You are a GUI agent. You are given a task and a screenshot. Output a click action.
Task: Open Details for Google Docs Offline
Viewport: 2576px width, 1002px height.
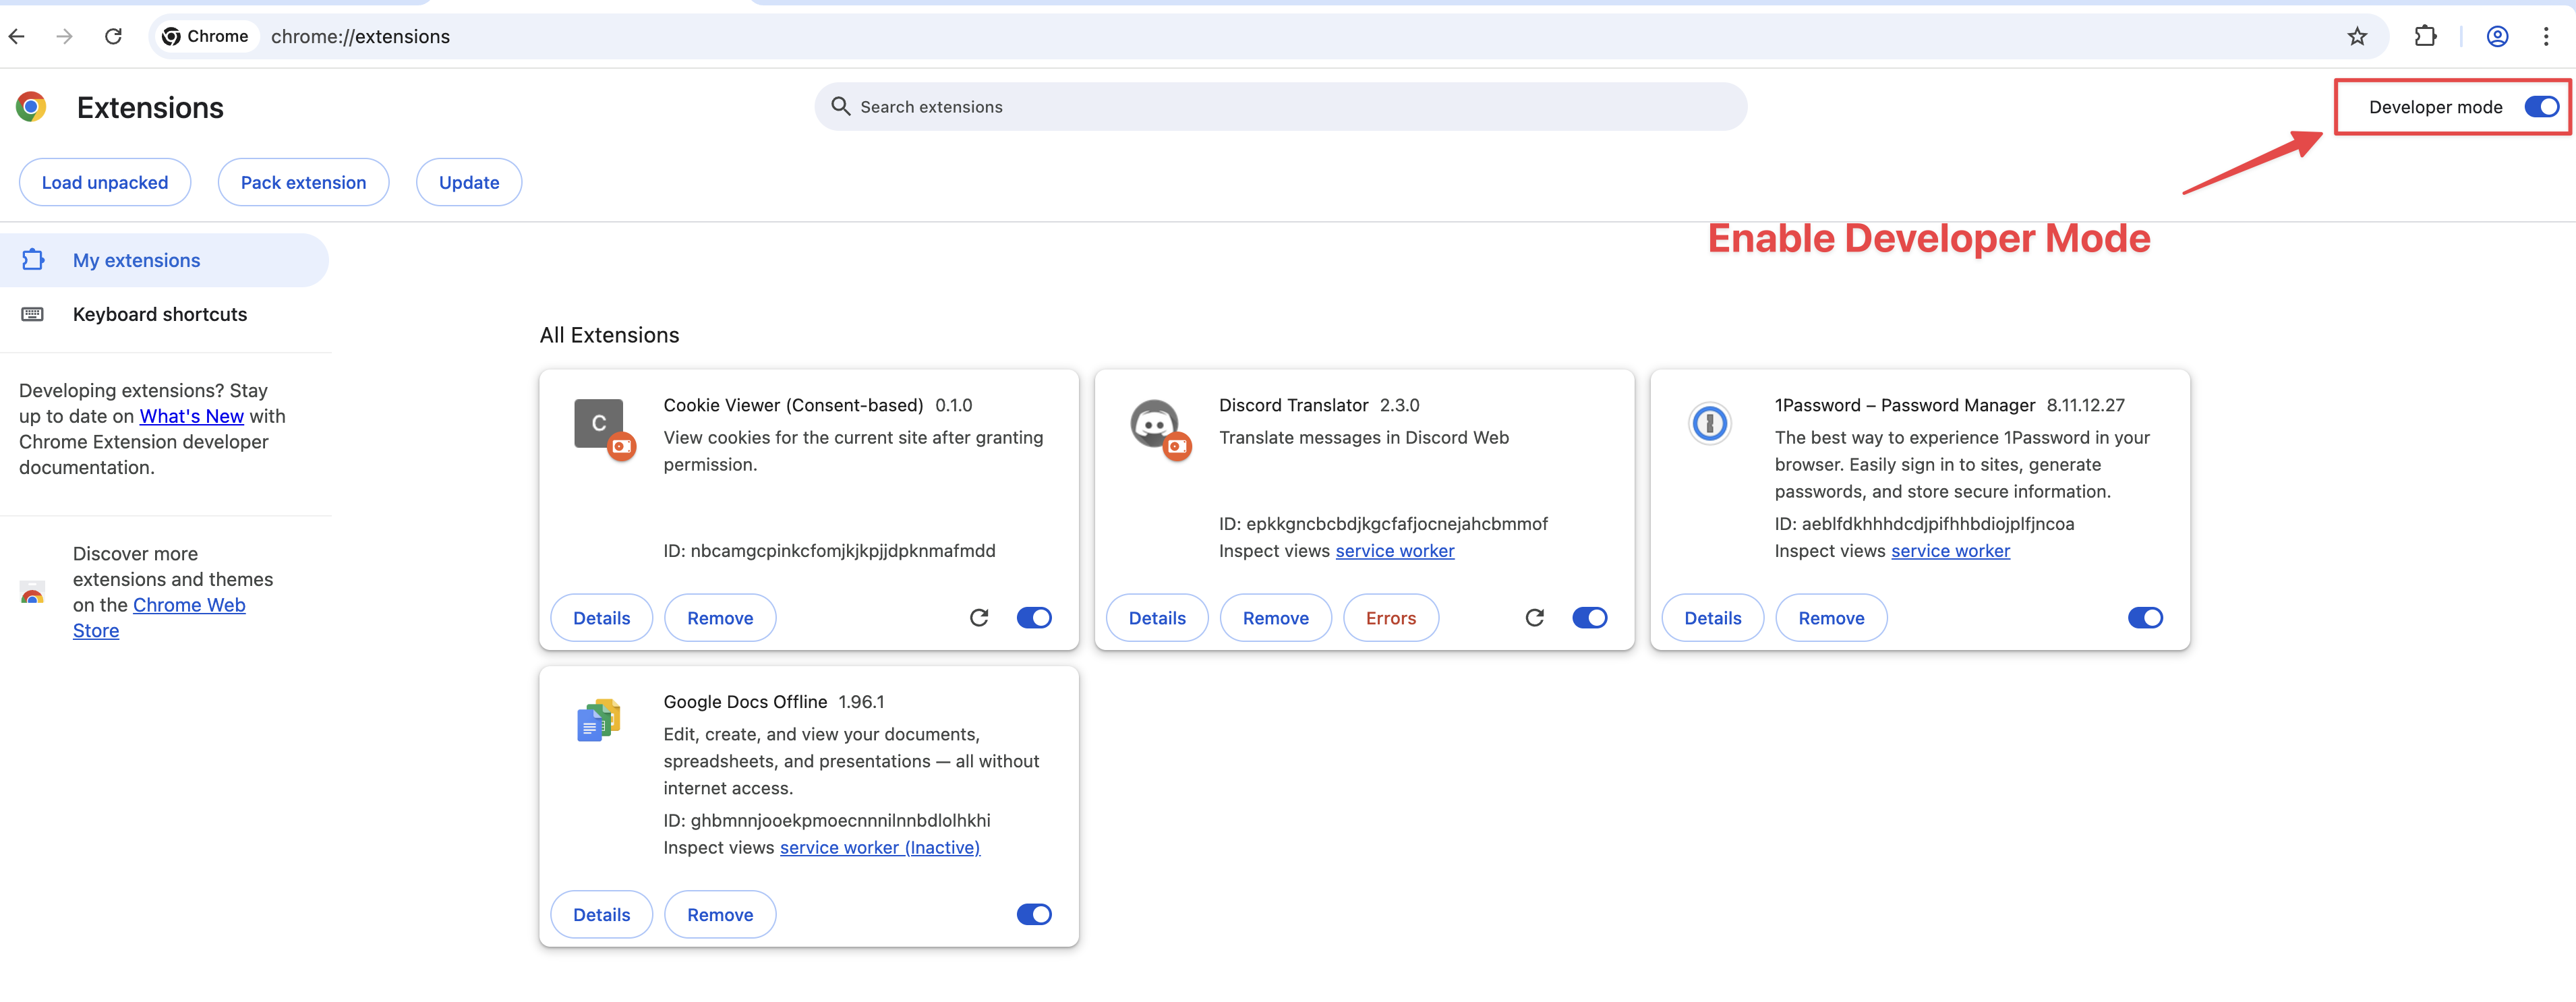(601, 914)
